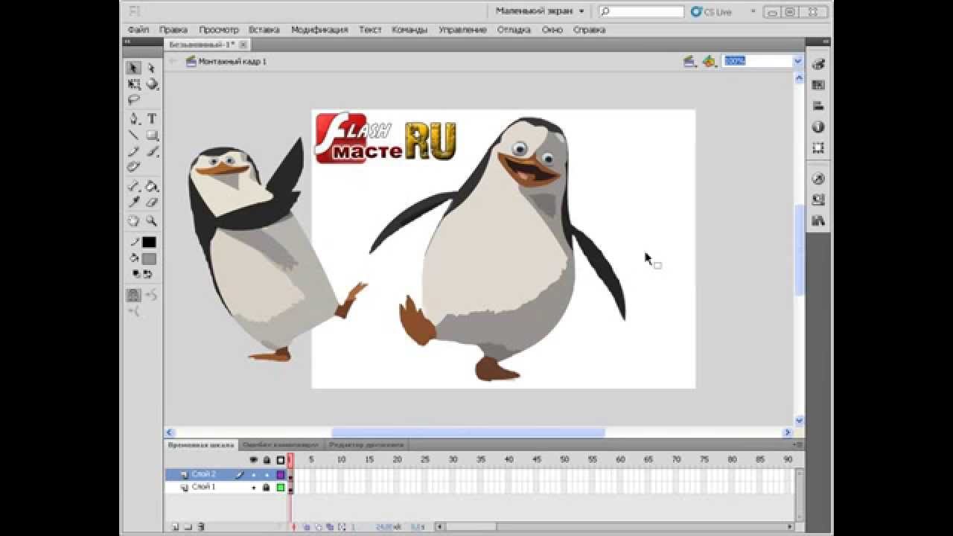Choose the Hand tool

pos(133,220)
